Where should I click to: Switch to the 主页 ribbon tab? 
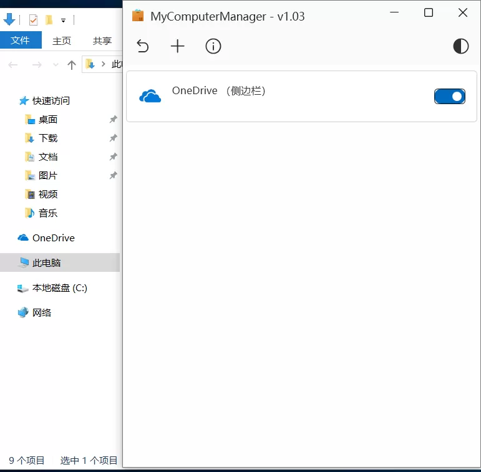(62, 41)
